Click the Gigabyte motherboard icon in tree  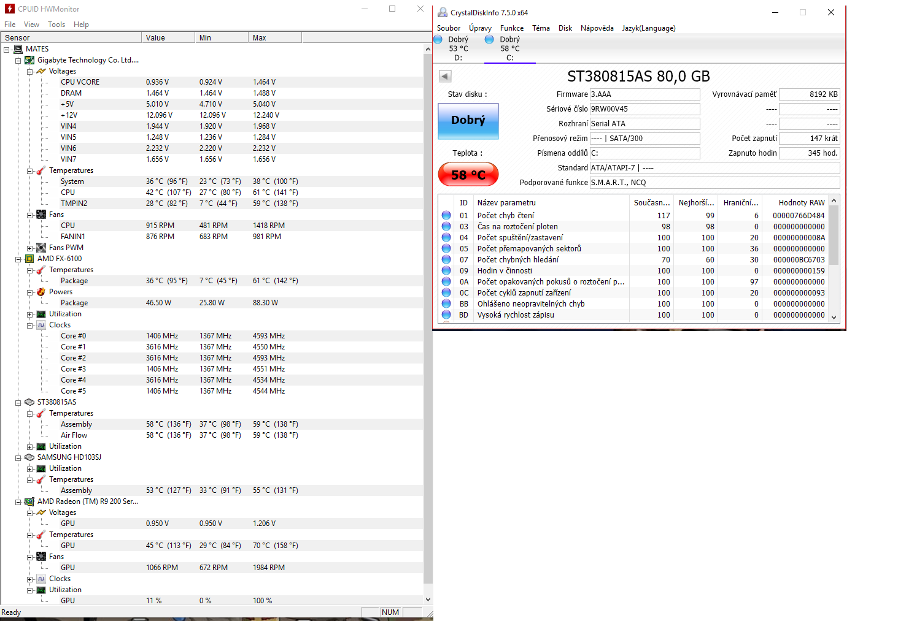(x=29, y=60)
